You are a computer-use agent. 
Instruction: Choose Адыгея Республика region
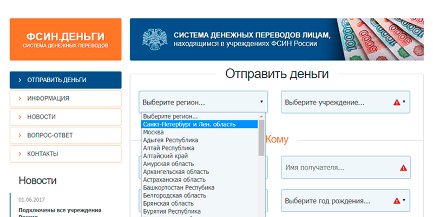tap(199, 140)
